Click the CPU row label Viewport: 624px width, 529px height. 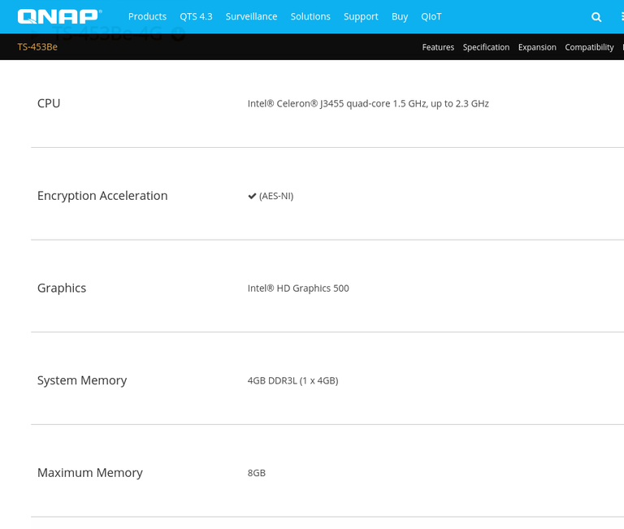tap(49, 103)
